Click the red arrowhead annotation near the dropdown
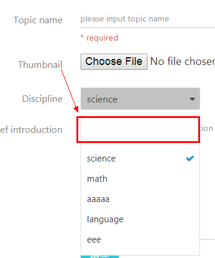215x258 pixels. (76, 109)
